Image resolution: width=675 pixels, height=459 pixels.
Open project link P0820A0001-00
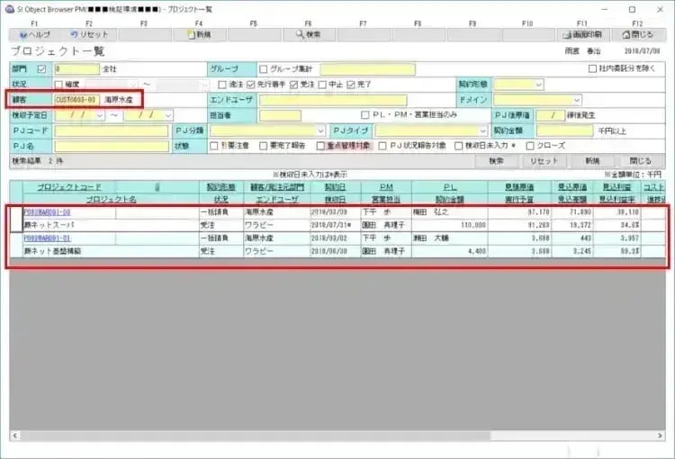47,211
